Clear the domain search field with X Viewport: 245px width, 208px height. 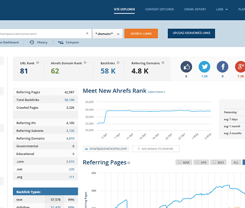tap(87, 33)
